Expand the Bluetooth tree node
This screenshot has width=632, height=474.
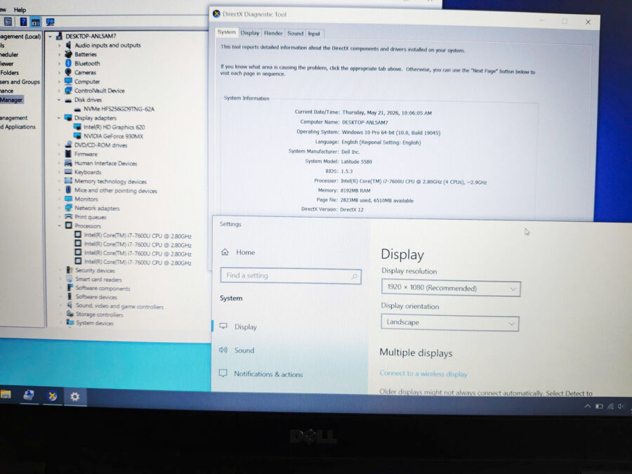pyautogui.click(x=59, y=63)
